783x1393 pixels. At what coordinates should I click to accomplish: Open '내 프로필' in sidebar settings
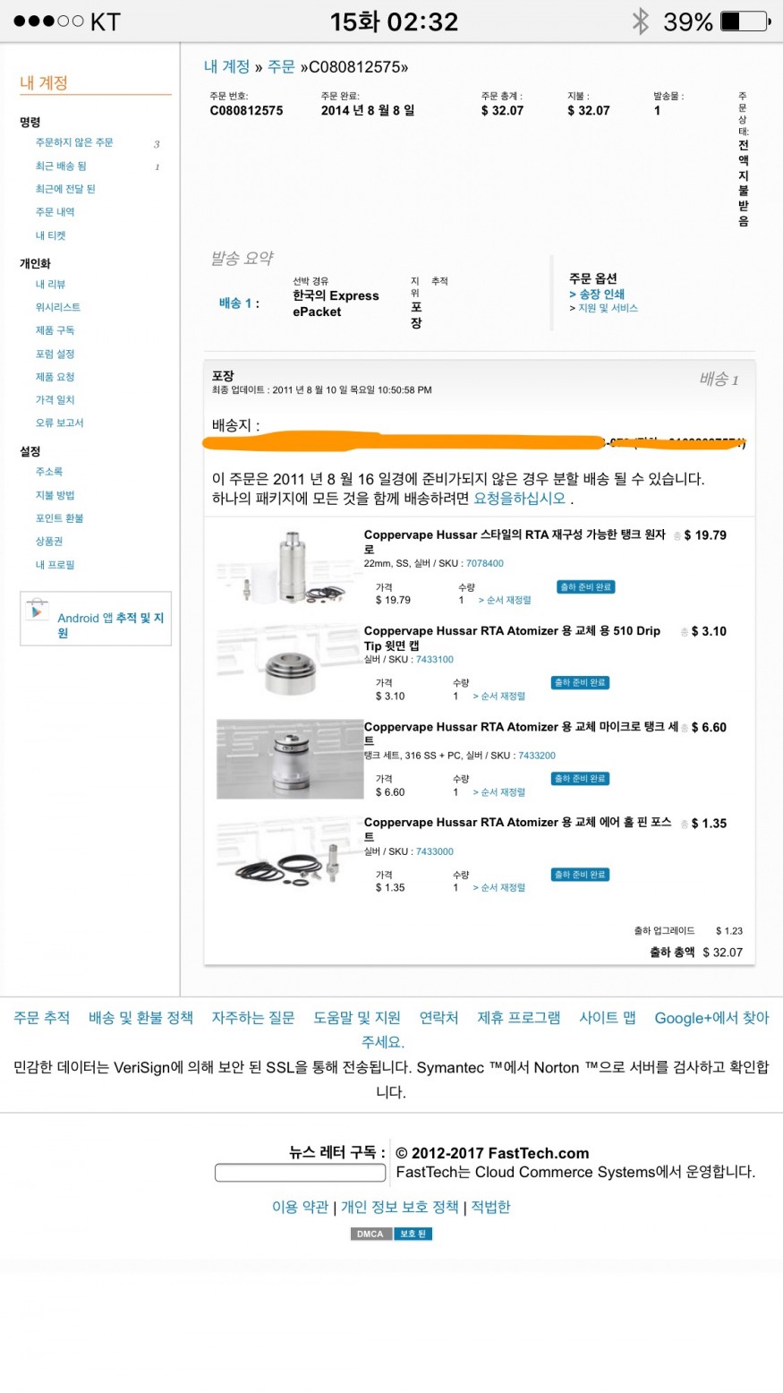(x=55, y=565)
